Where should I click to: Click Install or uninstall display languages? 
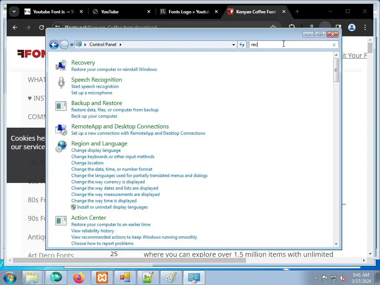[x=112, y=207]
